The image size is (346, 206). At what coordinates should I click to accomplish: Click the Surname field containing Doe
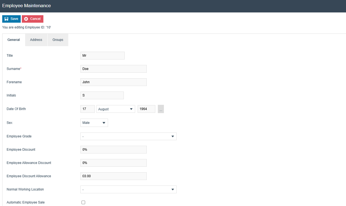(114, 69)
